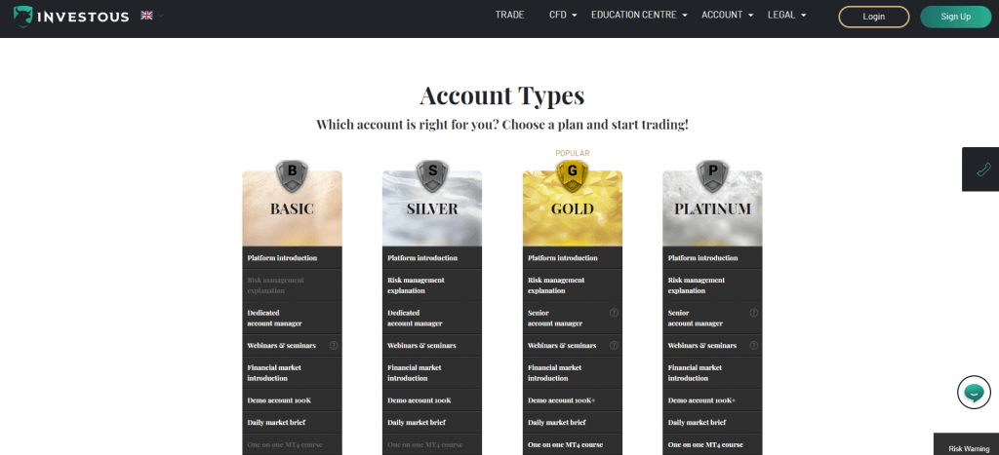Open the Risk Warning tab
The width and height of the screenshot is (999, 455).
pos(967,444)
